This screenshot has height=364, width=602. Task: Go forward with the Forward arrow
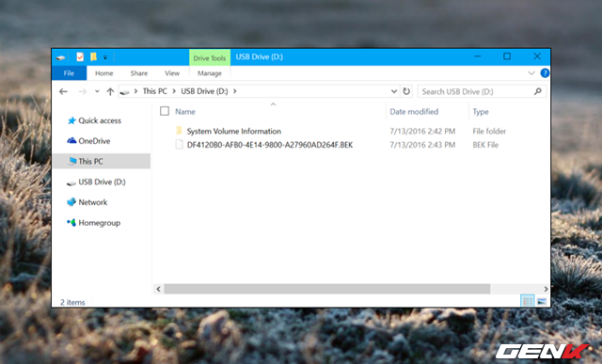(82, 91)
